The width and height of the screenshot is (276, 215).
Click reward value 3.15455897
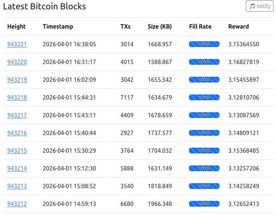pyautogui.click(x=244, y=80)
